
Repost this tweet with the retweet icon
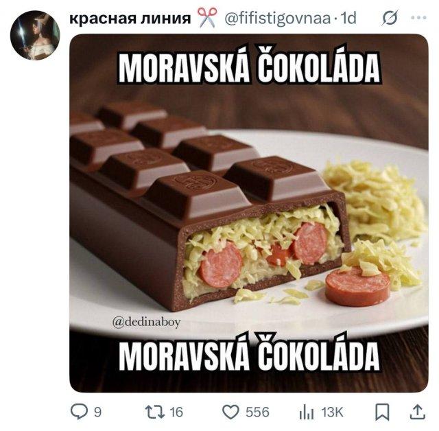point(154,412)
